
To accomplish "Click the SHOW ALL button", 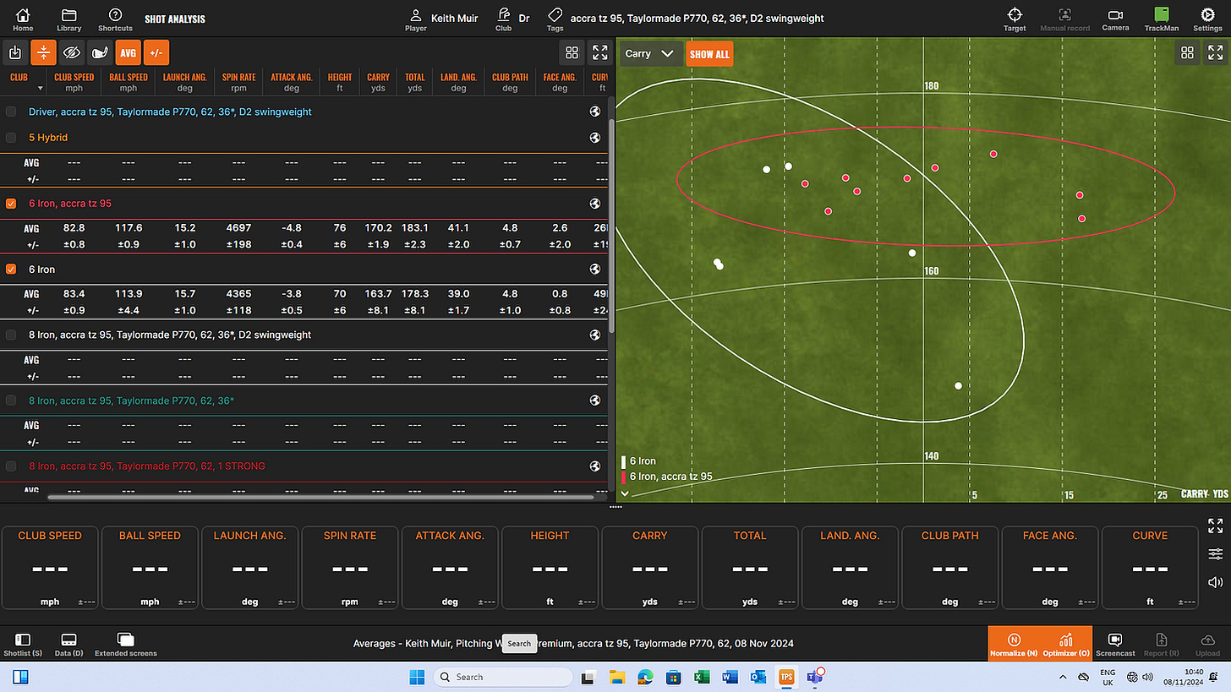I will (709, 53).
